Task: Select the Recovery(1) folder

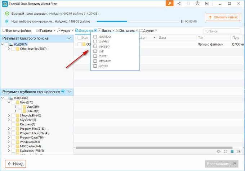Action: pyautogui.click(x=27, y=124)
